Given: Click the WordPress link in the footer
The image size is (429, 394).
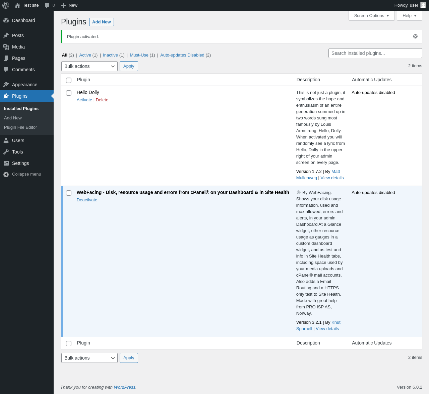Looking at the screenshot, I should coord(125,387).
